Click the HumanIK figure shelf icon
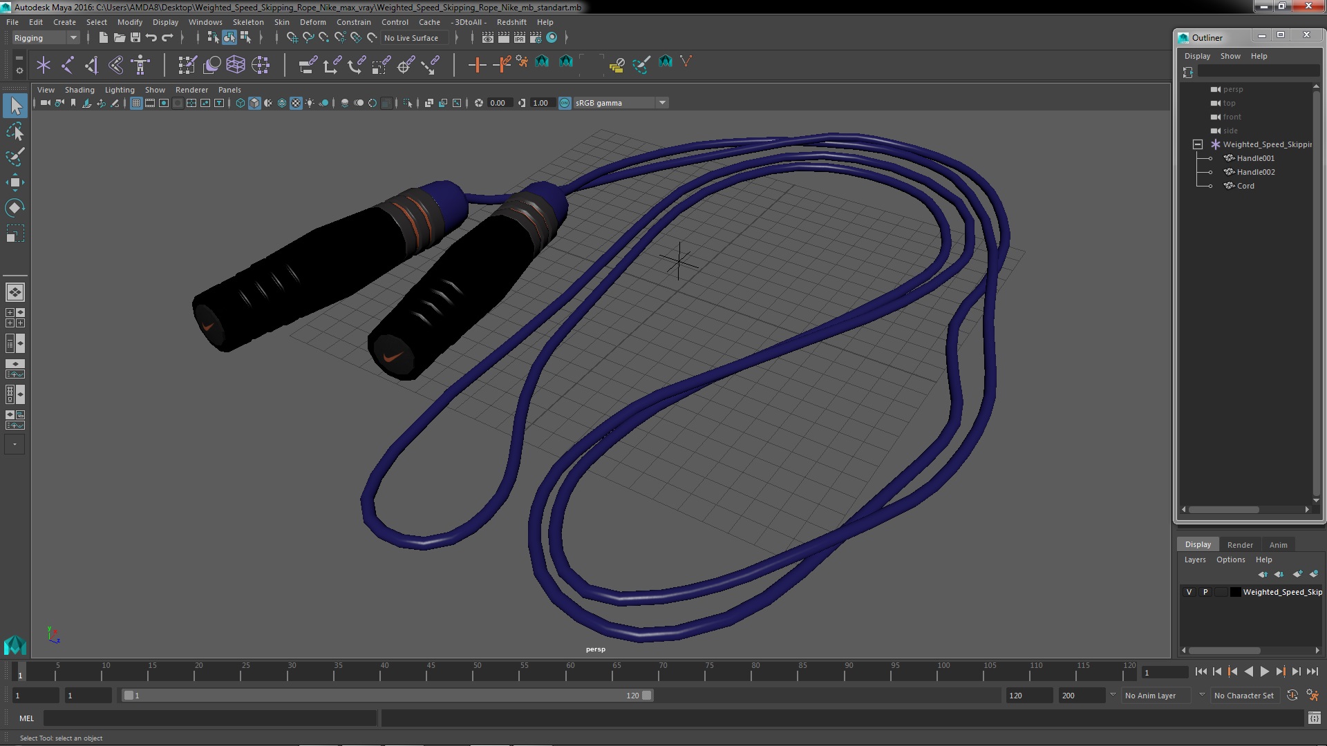 (141, 66)
